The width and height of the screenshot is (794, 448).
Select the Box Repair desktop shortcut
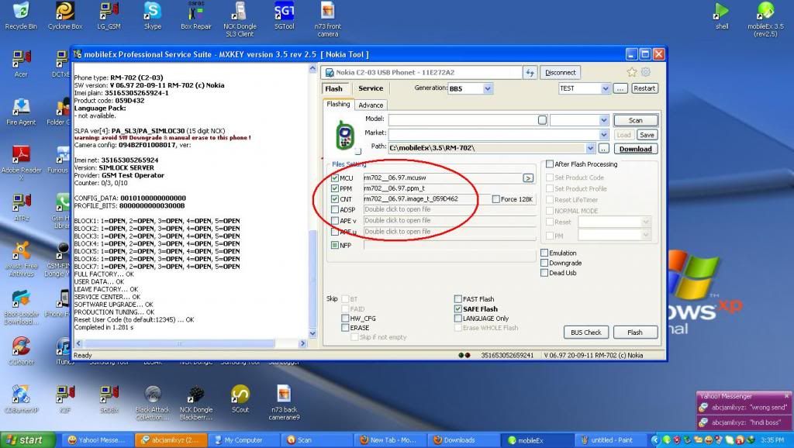pyautogui.click(x=196, y=16)
